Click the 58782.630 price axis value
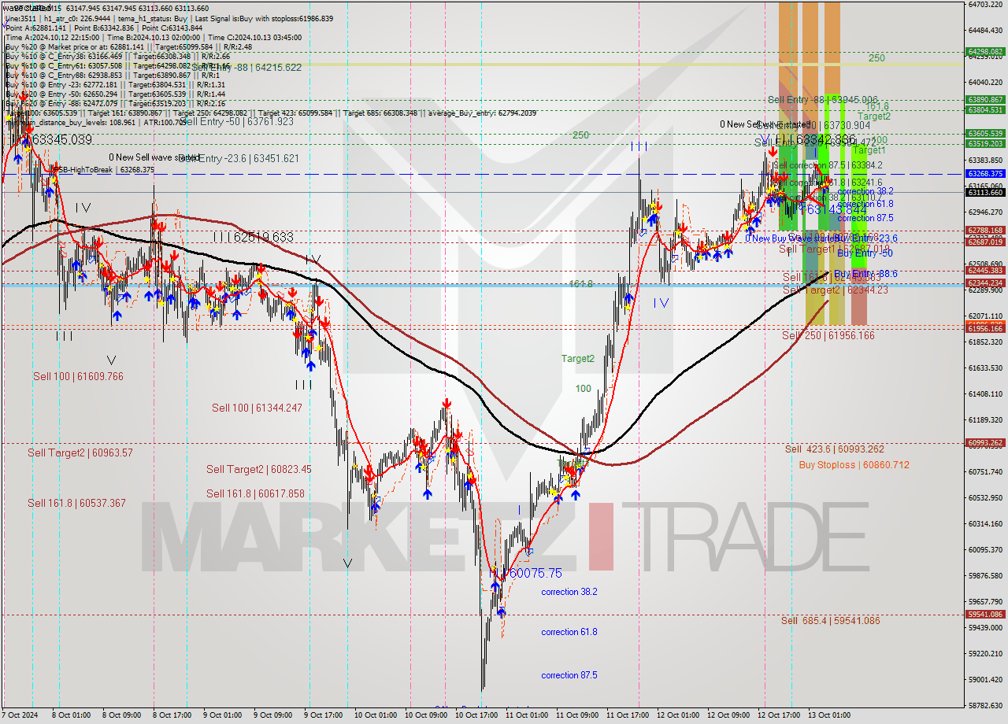This screenshot has height=724, width=1008. click(x=985, y=706)
